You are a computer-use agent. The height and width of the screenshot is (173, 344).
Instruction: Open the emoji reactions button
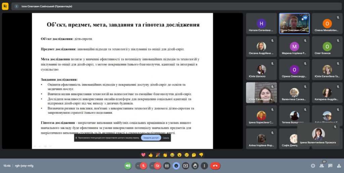coord(176,166)
